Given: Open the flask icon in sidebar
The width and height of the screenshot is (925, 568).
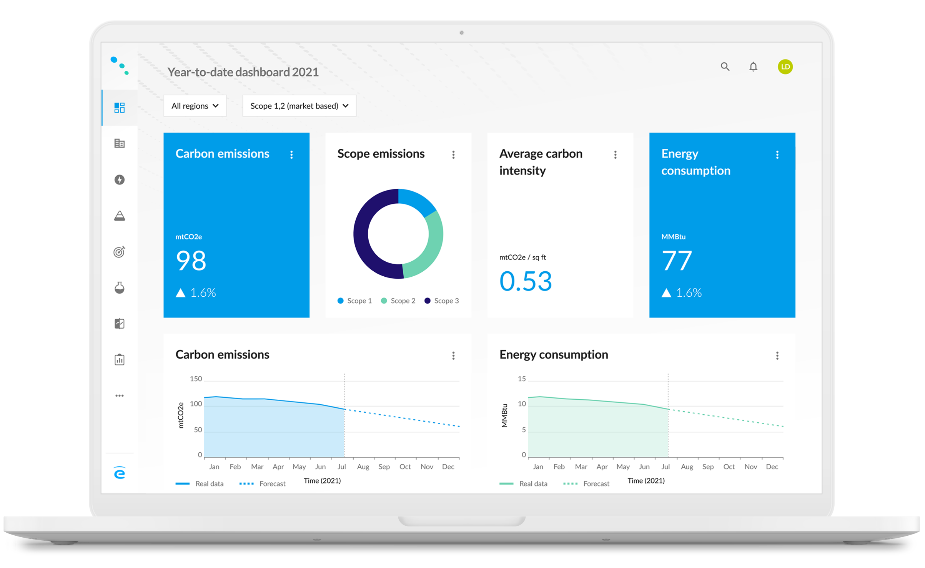Looking at the screenshot, I should pos(120,287).
